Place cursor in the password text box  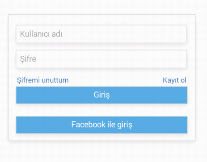(x=101, y=59)
